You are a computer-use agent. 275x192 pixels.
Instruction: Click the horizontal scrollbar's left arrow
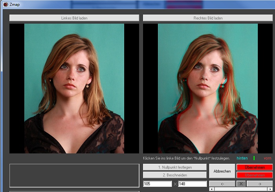(x=212, y=189)
